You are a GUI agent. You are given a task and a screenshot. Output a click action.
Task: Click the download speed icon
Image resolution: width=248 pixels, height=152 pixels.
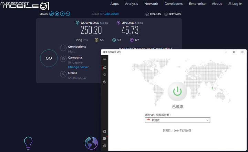point(77,23)
